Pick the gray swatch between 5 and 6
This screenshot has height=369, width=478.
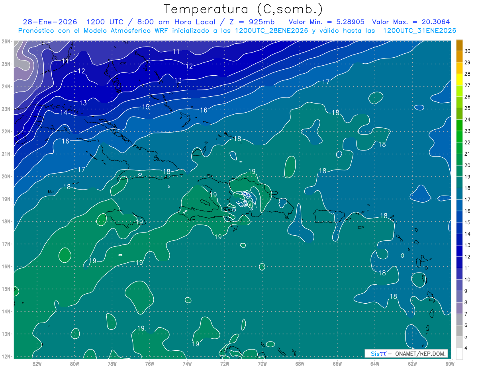(x=459, y=331)
